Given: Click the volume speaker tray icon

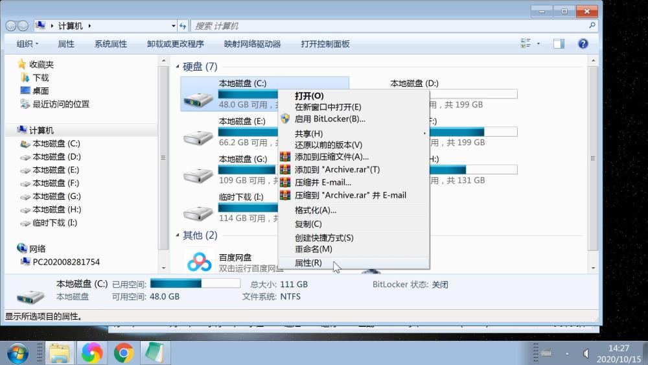Looking at the screenshot, I should click(x=586, y=353).
